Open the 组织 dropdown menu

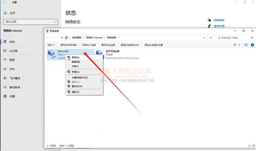pyautogui.click(x=51, y=45)
